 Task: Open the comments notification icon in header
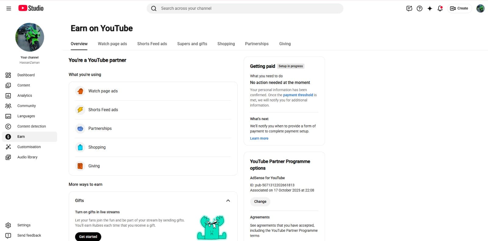[x=409, y=9]
